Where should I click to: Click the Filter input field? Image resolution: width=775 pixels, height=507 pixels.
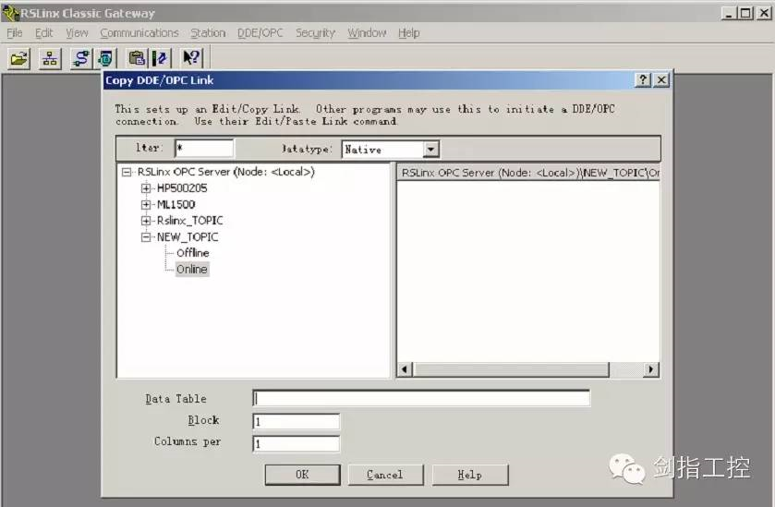tap(203, 149)
